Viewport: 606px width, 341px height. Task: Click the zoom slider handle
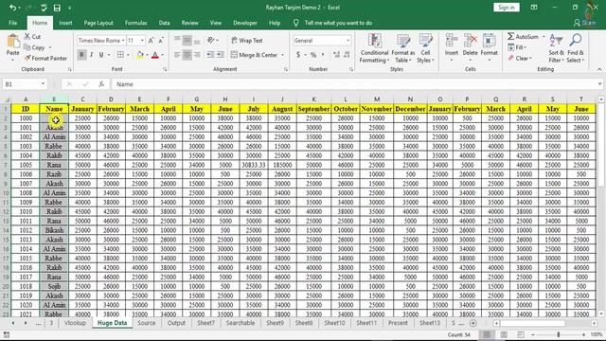click(x=559, y=334)
